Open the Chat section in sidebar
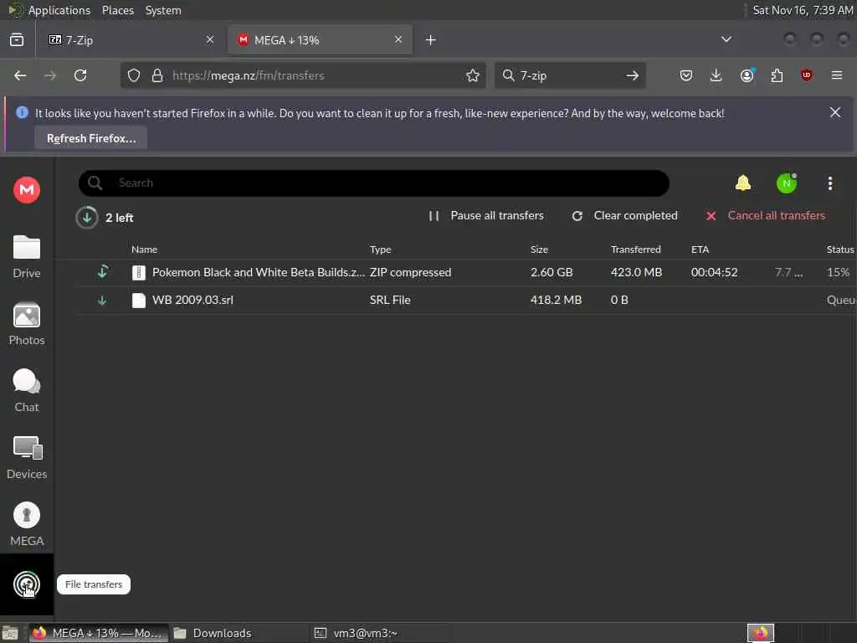Viewport: 857px width, 643px height. pyautogui.click(x=26, y=390)
